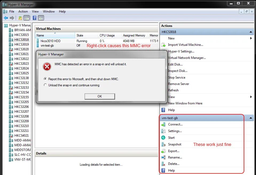
Task: Go back with the blue Back arrow
Action: [6, 18]
